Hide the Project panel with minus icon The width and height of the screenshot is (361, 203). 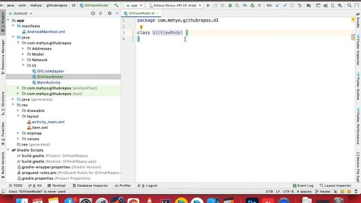coord(117,14)
